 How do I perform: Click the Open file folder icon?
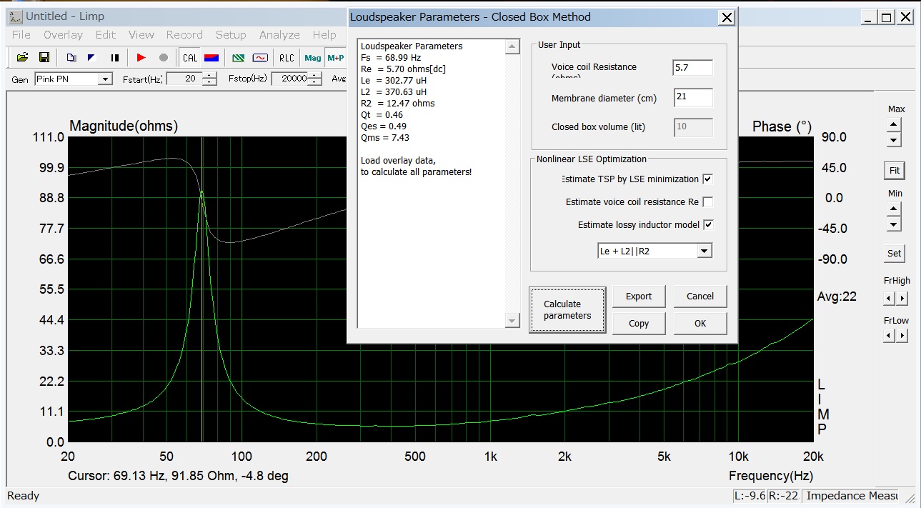click(22, 57)
